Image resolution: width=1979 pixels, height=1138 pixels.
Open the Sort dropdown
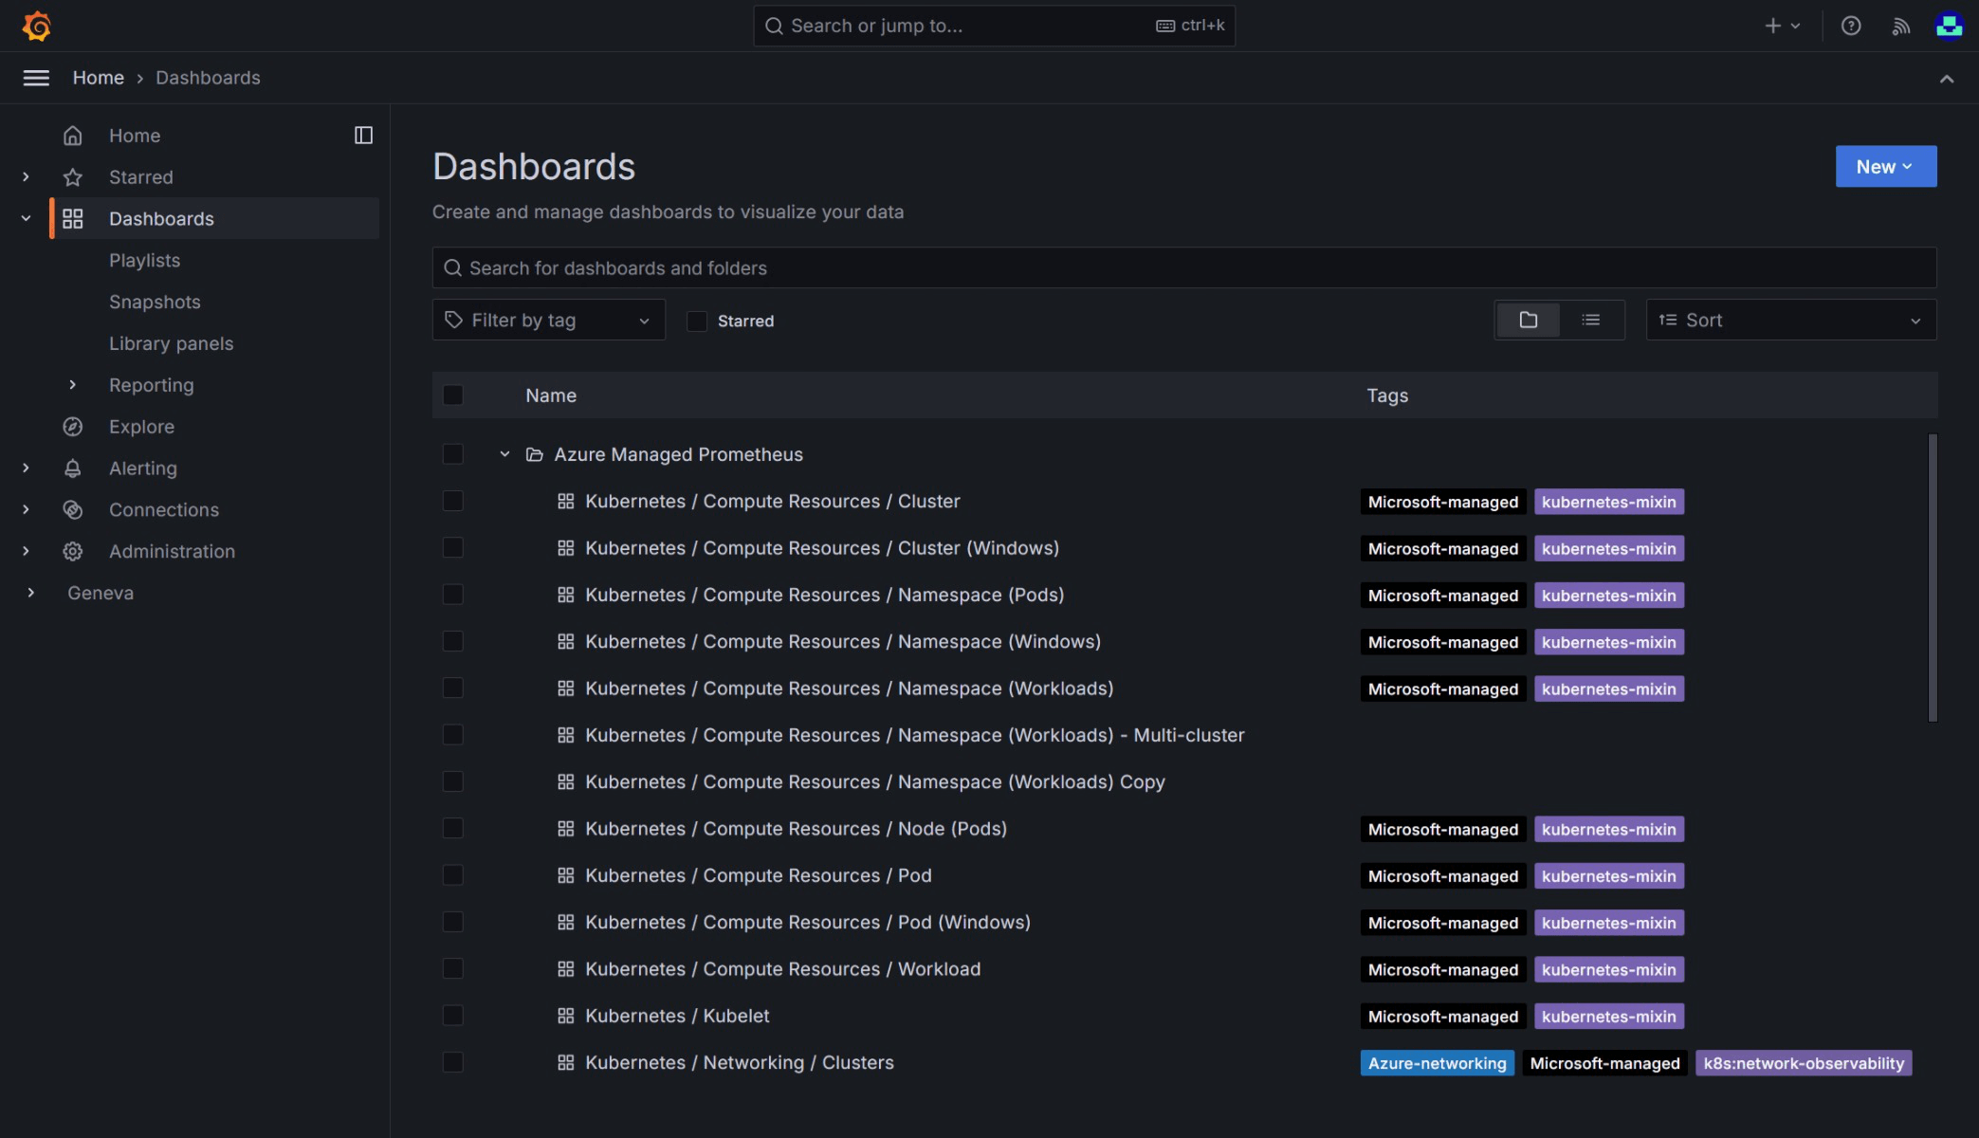click(x=1790, y=321)
